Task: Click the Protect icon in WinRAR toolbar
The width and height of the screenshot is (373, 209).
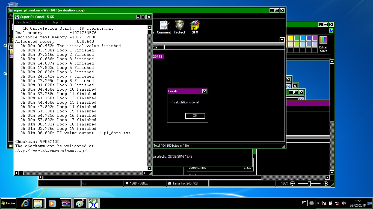Action: tap(180, 27)
